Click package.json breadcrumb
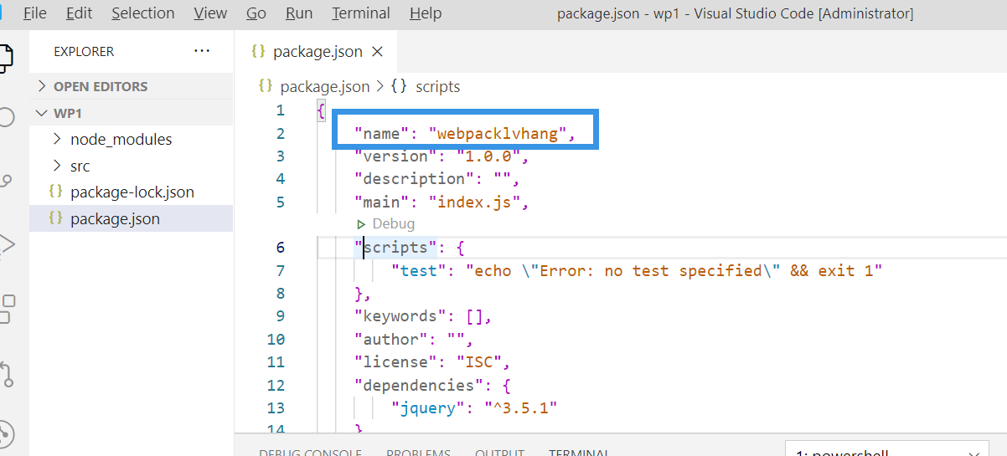Screen dimensions: 1007x456 pyautogui.click(x=325, y=86)
